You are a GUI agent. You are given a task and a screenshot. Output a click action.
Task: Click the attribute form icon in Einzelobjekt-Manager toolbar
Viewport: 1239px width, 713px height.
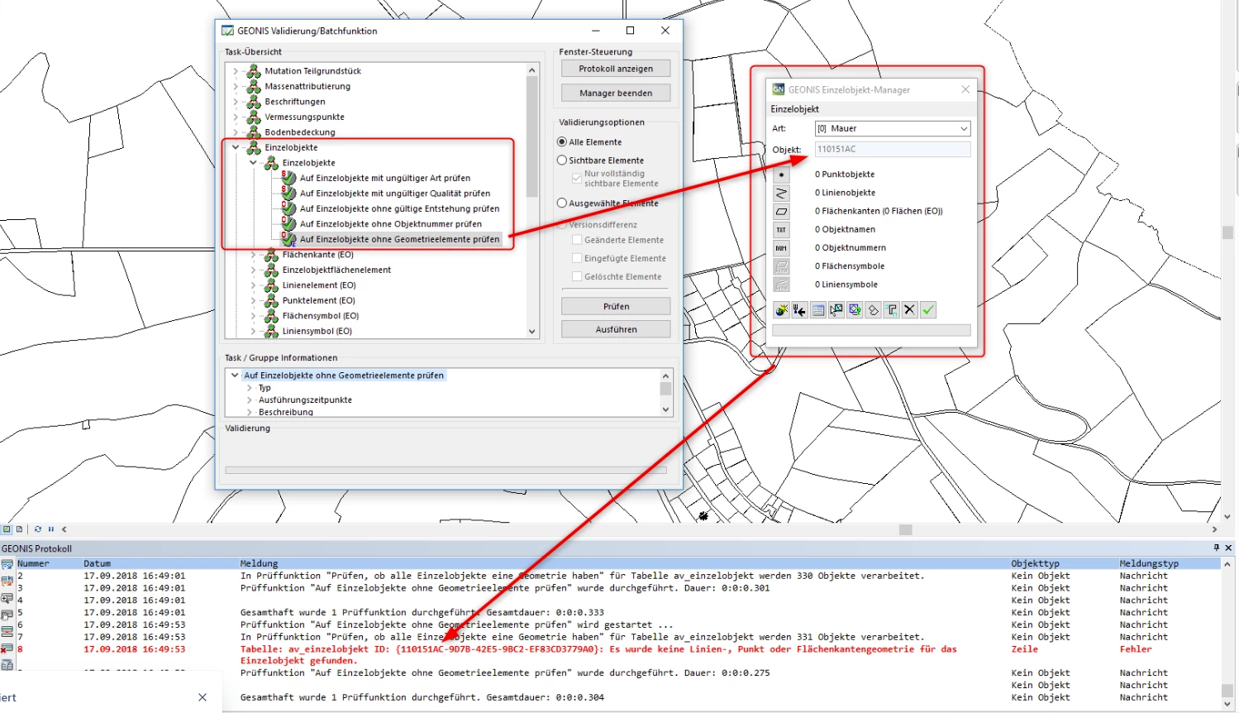(x=818, y=310)
